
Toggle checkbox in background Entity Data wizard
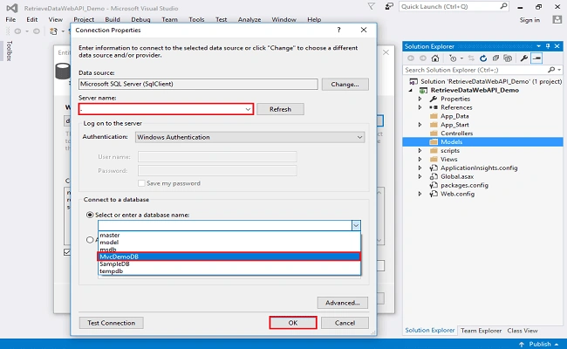(x=67, y=252)
